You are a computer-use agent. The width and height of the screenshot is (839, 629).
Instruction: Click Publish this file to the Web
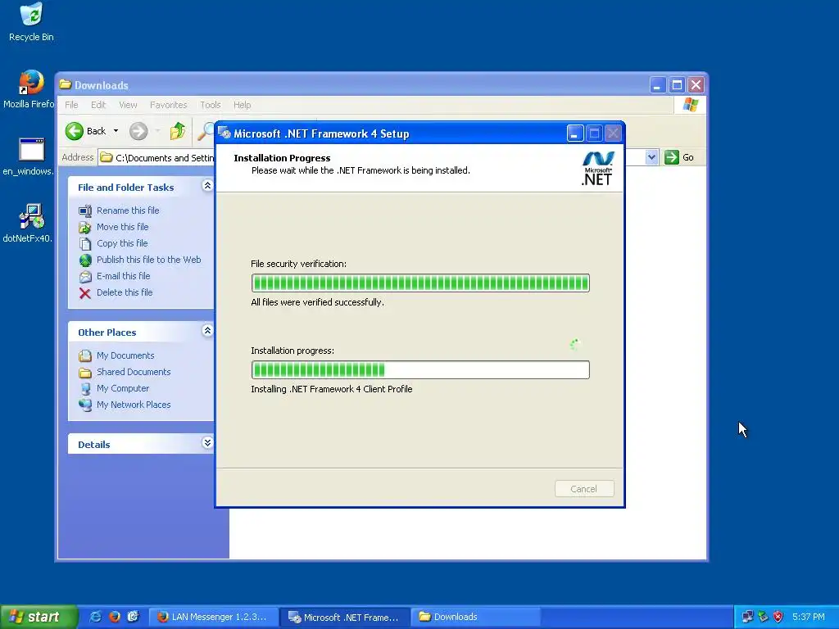point(149,260)
